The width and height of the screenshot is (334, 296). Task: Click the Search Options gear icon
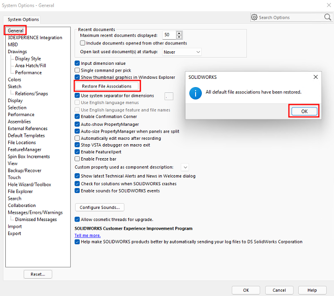pos(255,17)
